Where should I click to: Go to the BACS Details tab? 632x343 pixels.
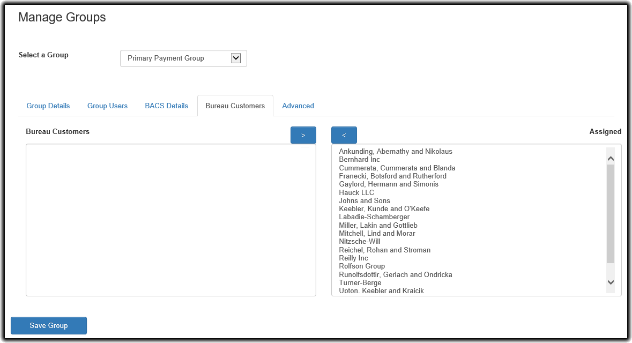pos(166,106)
